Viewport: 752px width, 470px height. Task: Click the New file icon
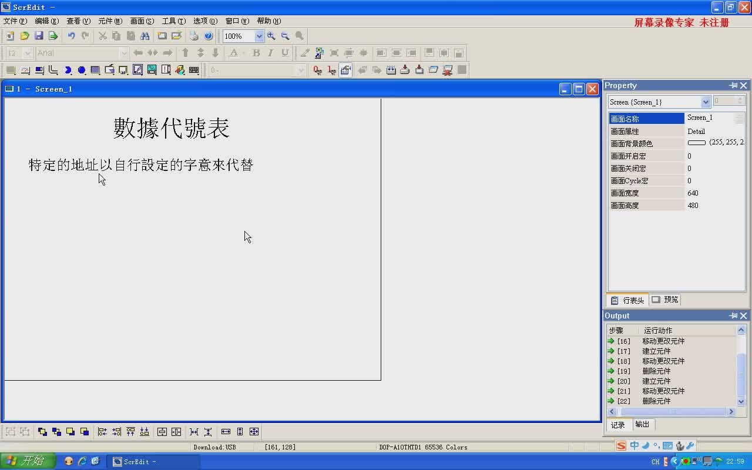coord(10,36)
